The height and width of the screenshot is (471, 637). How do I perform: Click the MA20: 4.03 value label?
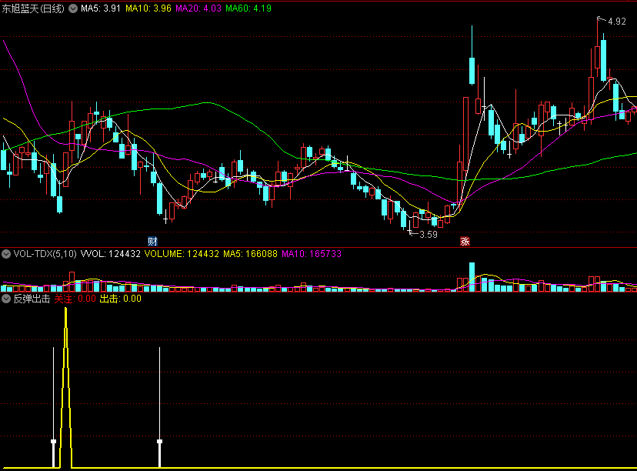point(198,8)
